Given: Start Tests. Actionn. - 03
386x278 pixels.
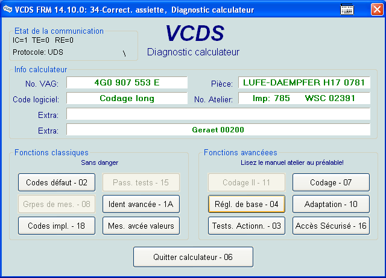Looking at the screenshot, I should click(x=247, y=226).
